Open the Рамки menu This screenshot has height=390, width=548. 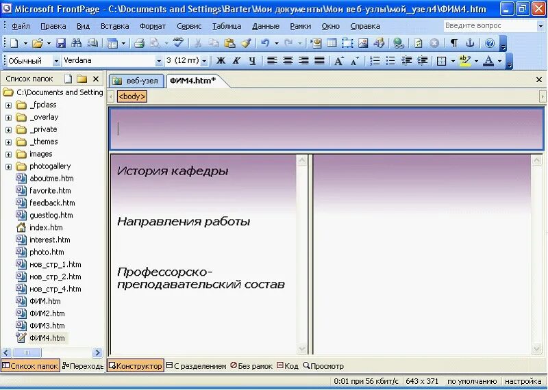click(300, 26)
